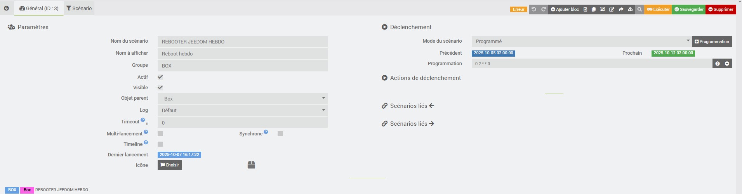Uncheck the Visible checkbox
Viewport: 742px width, 194px height.
click(160, 87)
